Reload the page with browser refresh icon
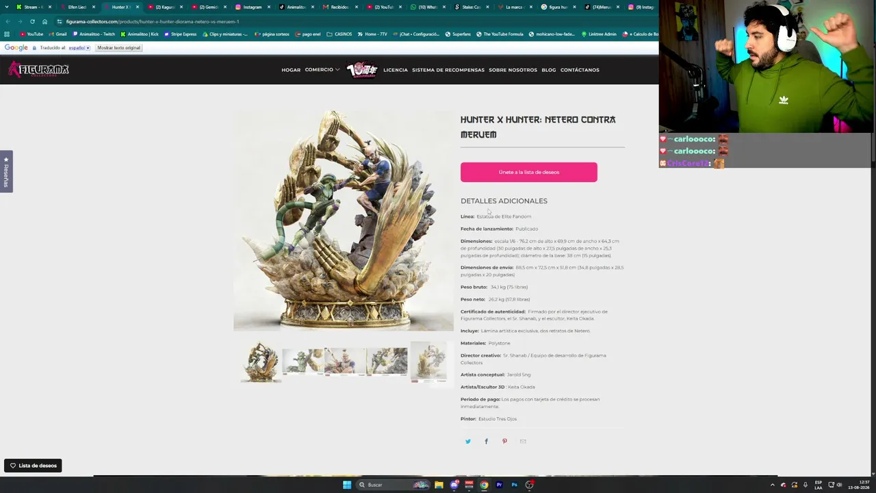Screen dimensions: 876x493 [x=32, y=21]
